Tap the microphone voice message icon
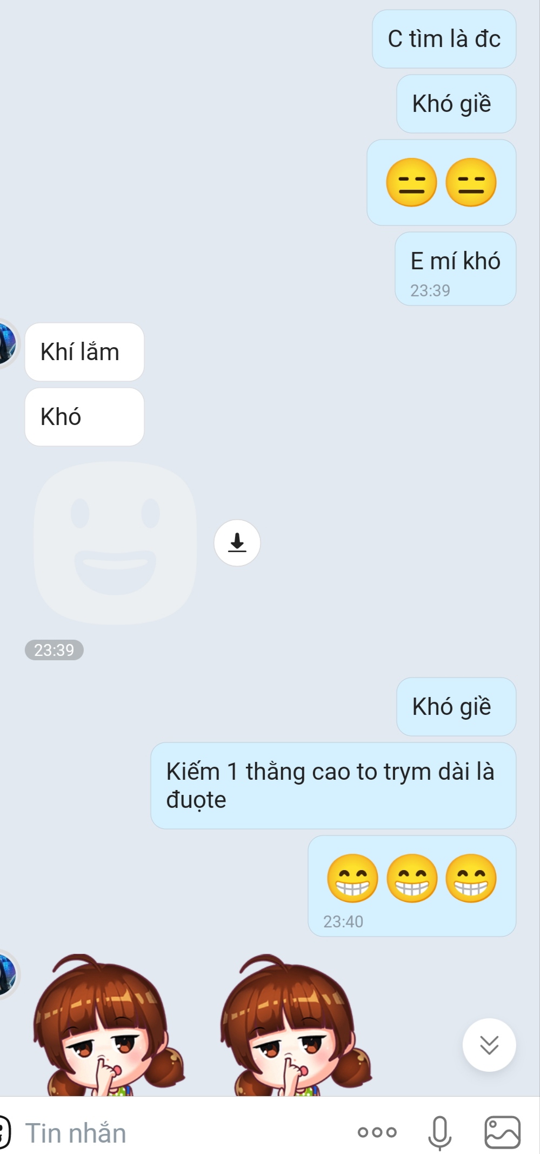 pyautogui.click(x=439, y=1132)
